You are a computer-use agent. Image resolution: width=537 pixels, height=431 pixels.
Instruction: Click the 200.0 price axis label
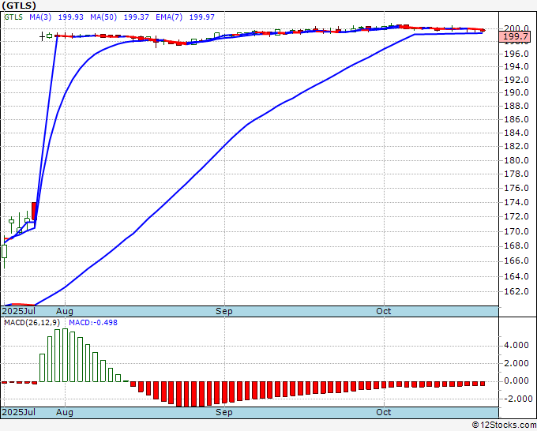tap(516, 28)
